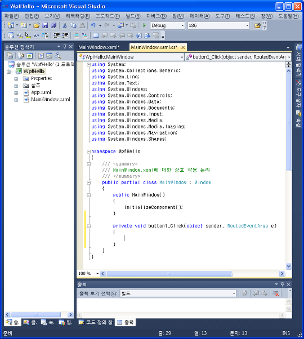Screen dimensions: 304x339
Task: Open the 100 % zoom level combo
Action: pos(88,274)
